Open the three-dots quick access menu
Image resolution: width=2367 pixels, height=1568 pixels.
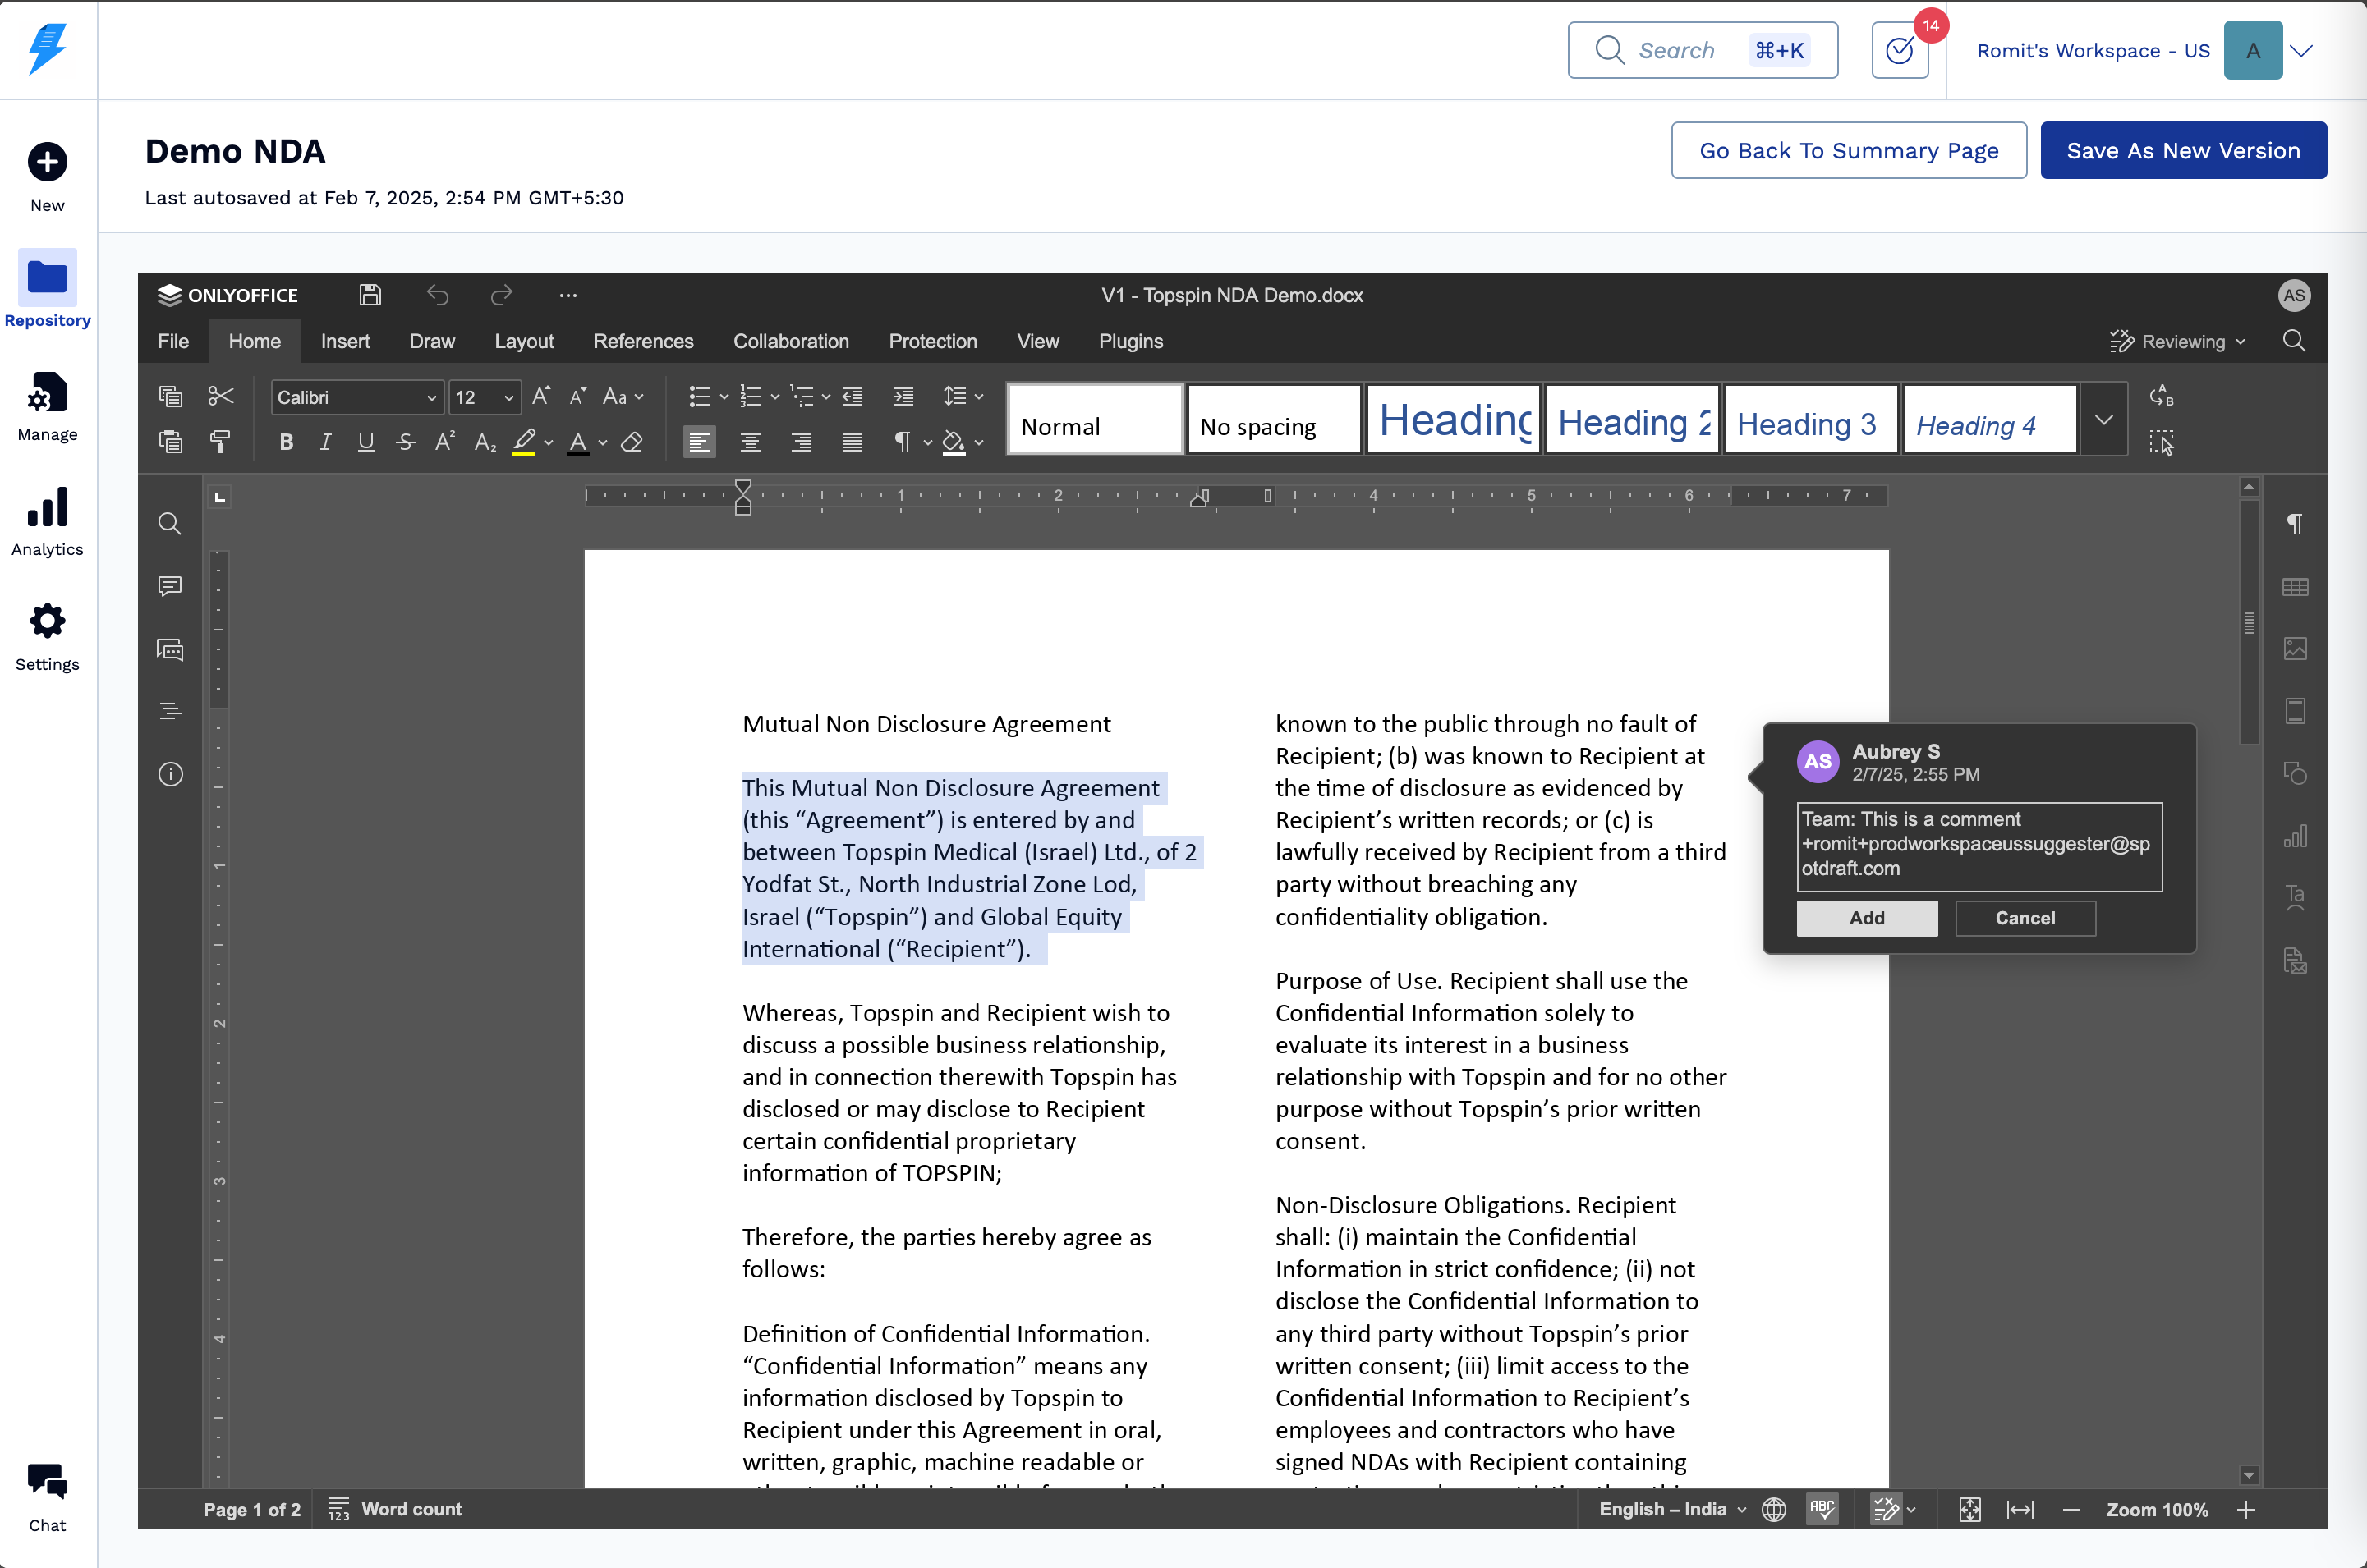point(568,295)
